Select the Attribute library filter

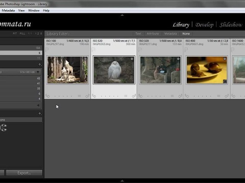click(x=153, y=34)
